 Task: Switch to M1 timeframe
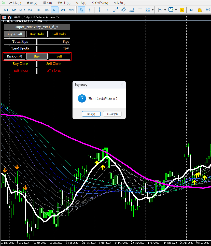tap(6, 10)
